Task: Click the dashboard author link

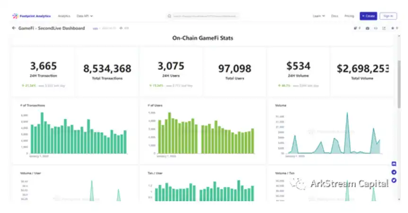Action: click(95, 28)
